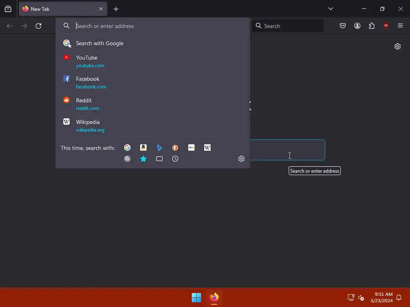Open the uBlock Origin extension icon
The image size is (410, 307).
pyautogui.click(x=386, y=26)
